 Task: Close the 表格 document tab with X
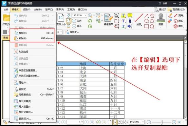(x=185, y=38)
